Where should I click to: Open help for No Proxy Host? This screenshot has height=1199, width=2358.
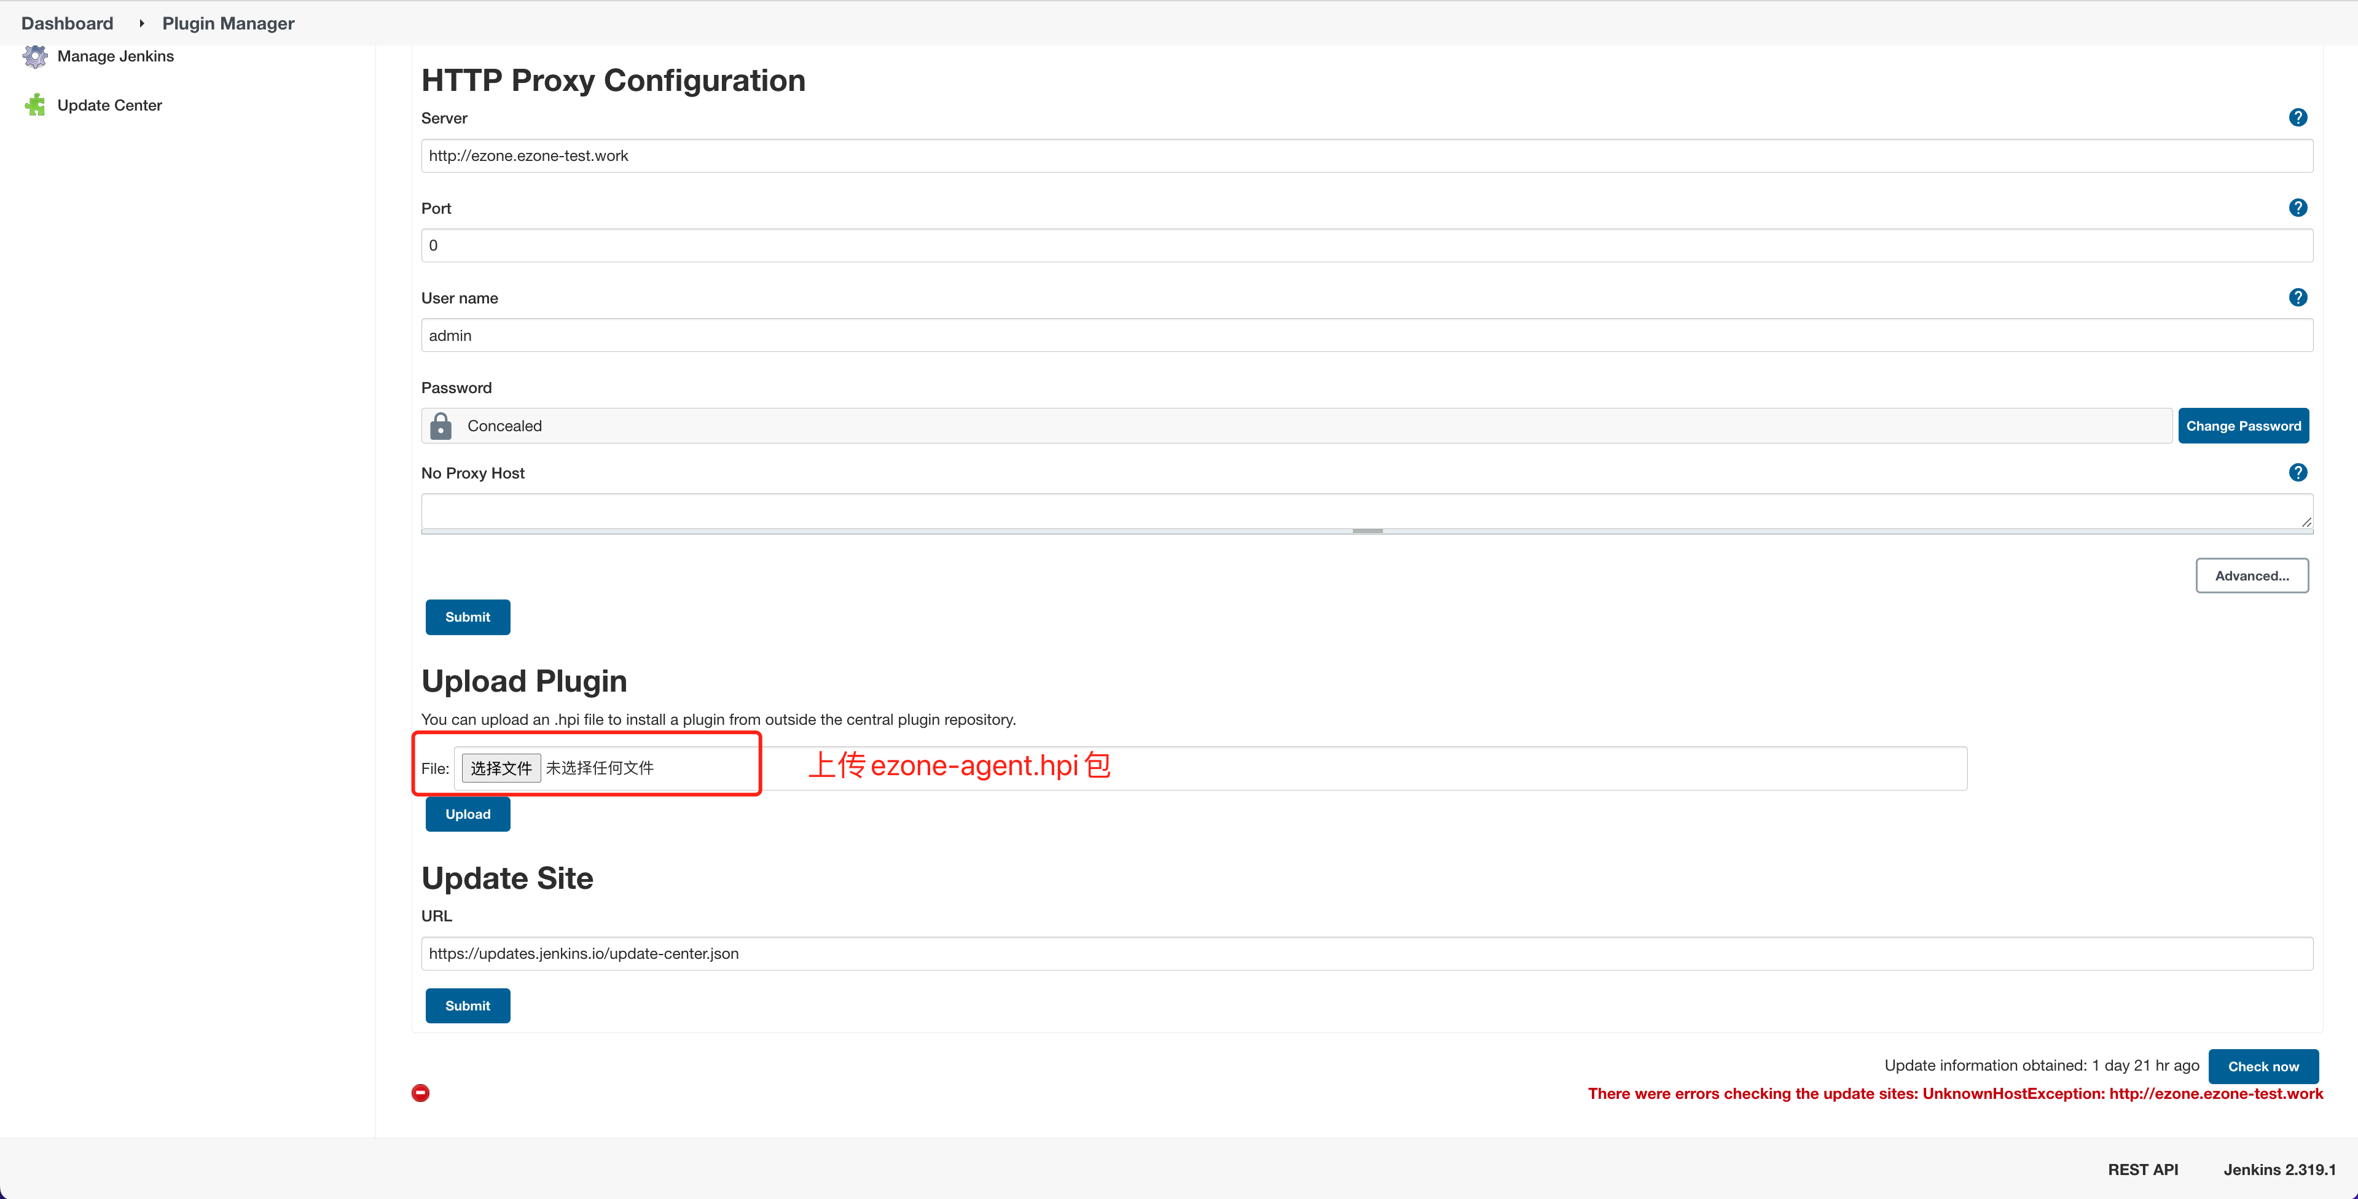point(2298,472)
